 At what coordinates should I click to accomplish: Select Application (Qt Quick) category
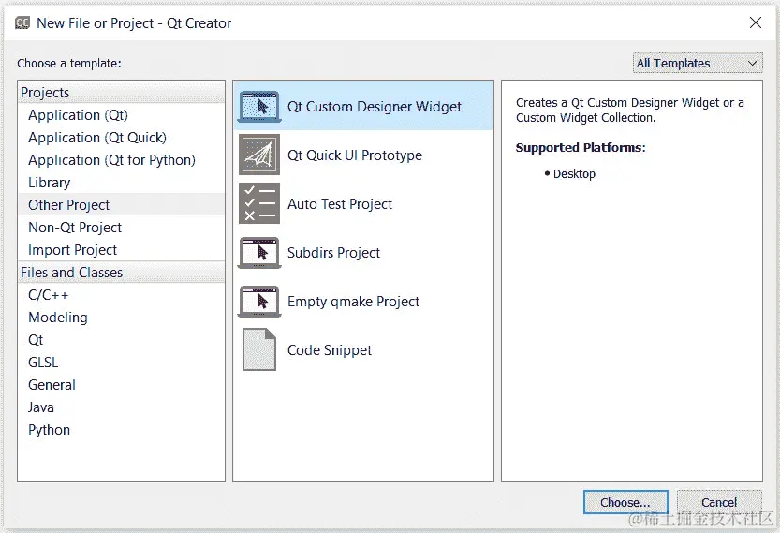122,138
